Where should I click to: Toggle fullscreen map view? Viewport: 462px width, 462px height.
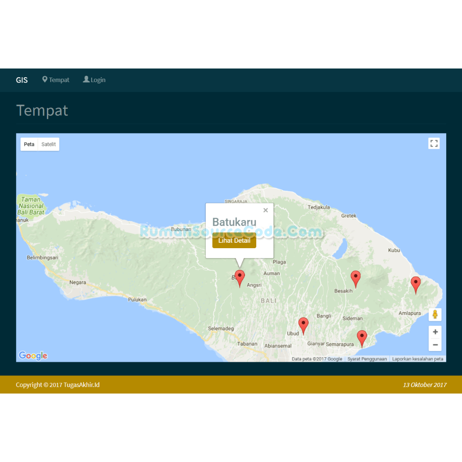434,143
